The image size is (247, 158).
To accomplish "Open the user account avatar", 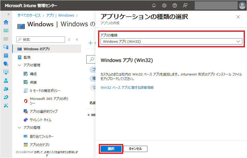I will click(x=242, y=5).
